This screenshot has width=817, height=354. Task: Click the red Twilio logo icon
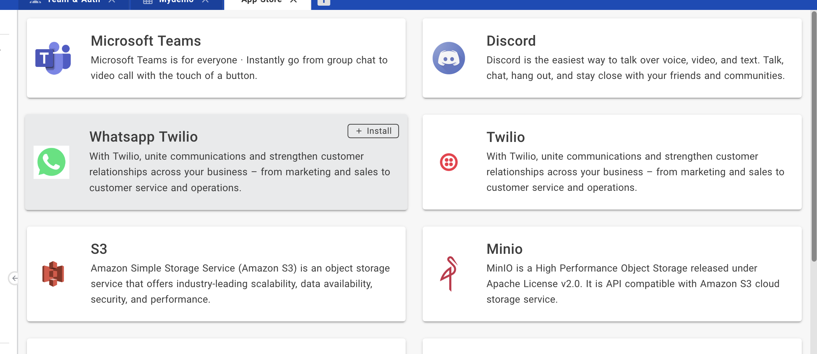click(448, 162)
